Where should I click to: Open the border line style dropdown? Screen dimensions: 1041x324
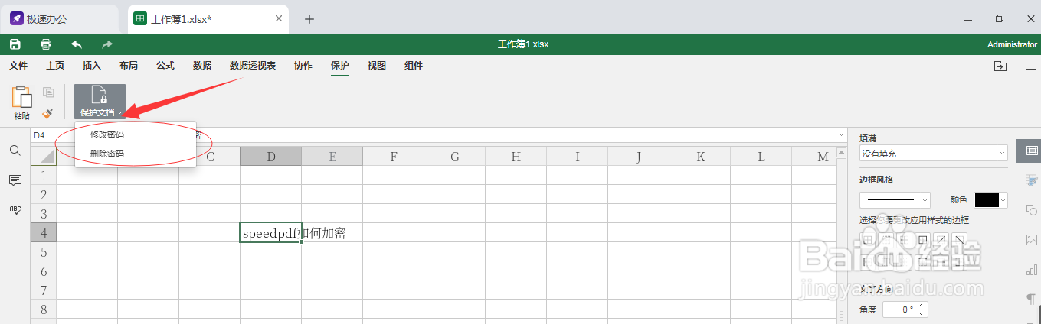(895, 200)
